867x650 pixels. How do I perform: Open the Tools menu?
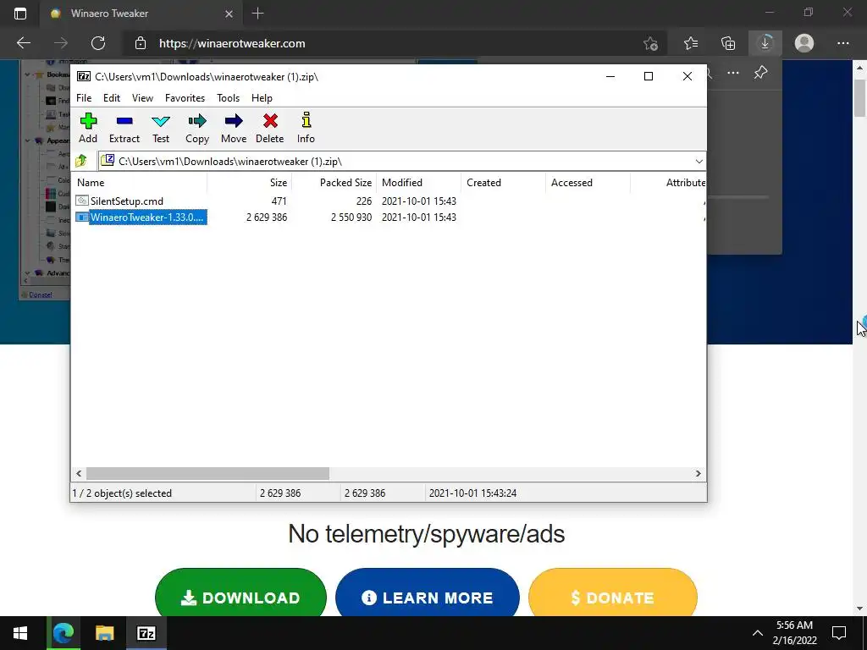coord(229,98)
